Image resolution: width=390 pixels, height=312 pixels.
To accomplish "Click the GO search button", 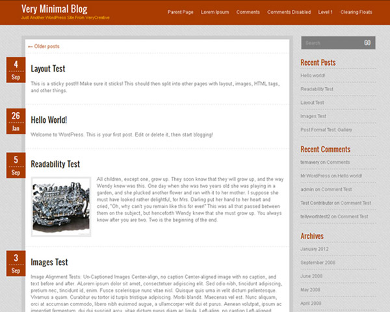I will [367, 43].
